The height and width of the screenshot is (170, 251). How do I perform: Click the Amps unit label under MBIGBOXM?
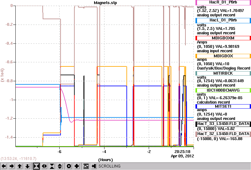(202, 42)
